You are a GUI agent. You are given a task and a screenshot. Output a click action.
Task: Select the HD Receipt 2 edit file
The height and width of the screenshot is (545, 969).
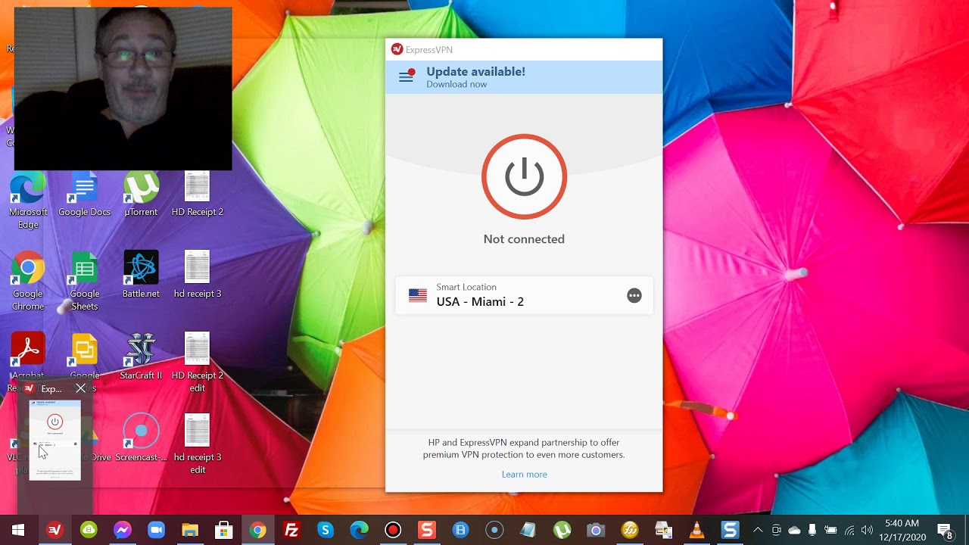(198, 363)
